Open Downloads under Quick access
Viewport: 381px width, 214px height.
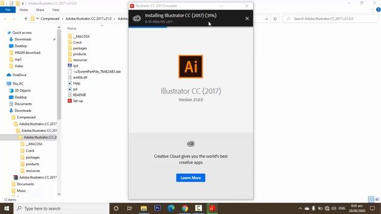coord(20,39)
